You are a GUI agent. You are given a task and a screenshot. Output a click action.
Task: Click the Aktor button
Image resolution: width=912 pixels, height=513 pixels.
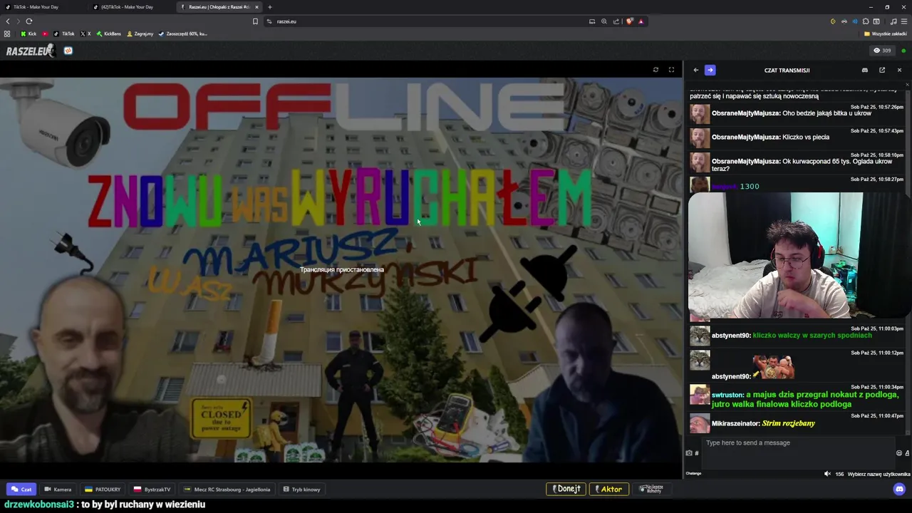pyautogui.click(x=609, y=489)
